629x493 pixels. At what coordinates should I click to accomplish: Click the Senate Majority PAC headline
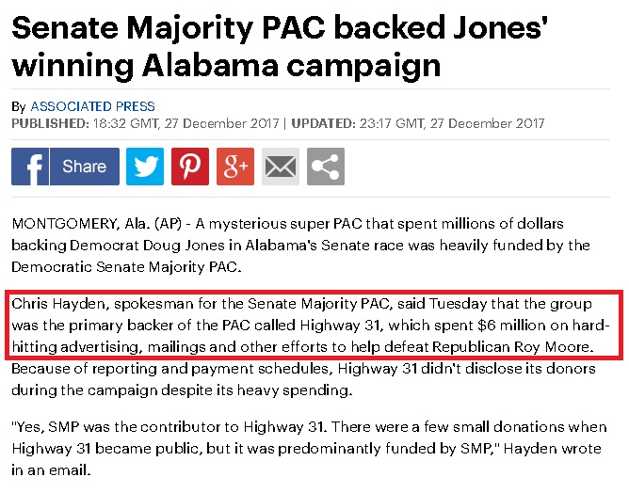click(280, 47)
